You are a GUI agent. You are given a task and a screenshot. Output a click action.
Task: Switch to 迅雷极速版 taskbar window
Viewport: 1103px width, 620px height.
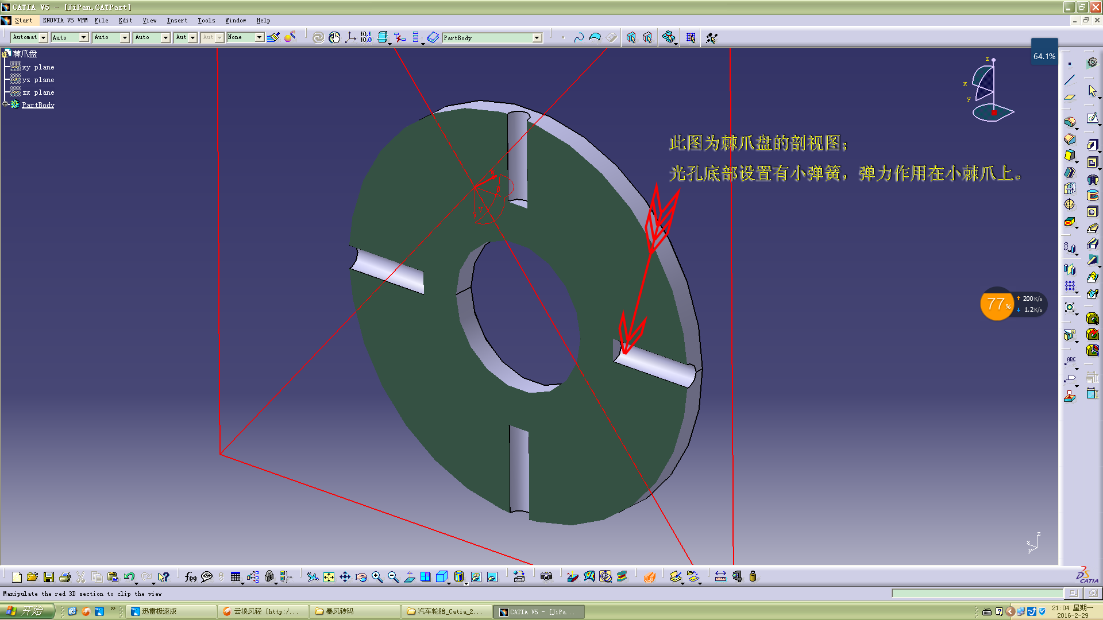171,611
